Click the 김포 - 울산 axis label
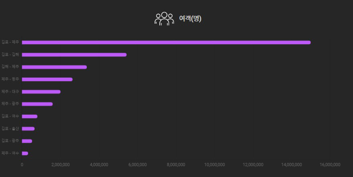353x177 pixels. click(10, 128)
